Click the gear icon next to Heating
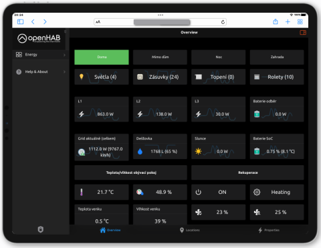Screen dimensions: 321x248 click(x=257, y=192)
